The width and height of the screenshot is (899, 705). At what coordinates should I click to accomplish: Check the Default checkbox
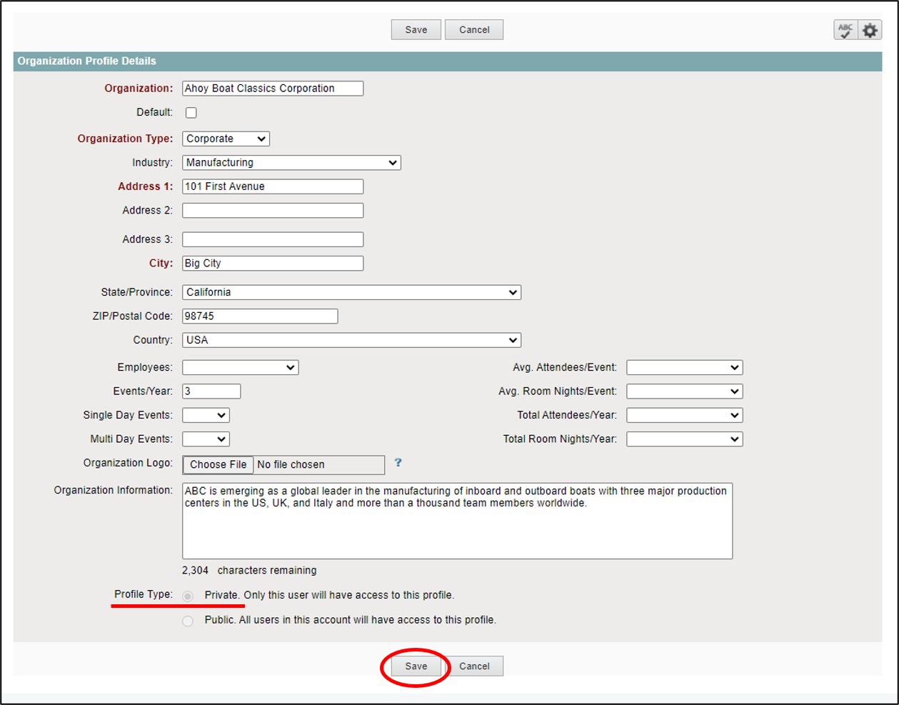click(191, 113)
